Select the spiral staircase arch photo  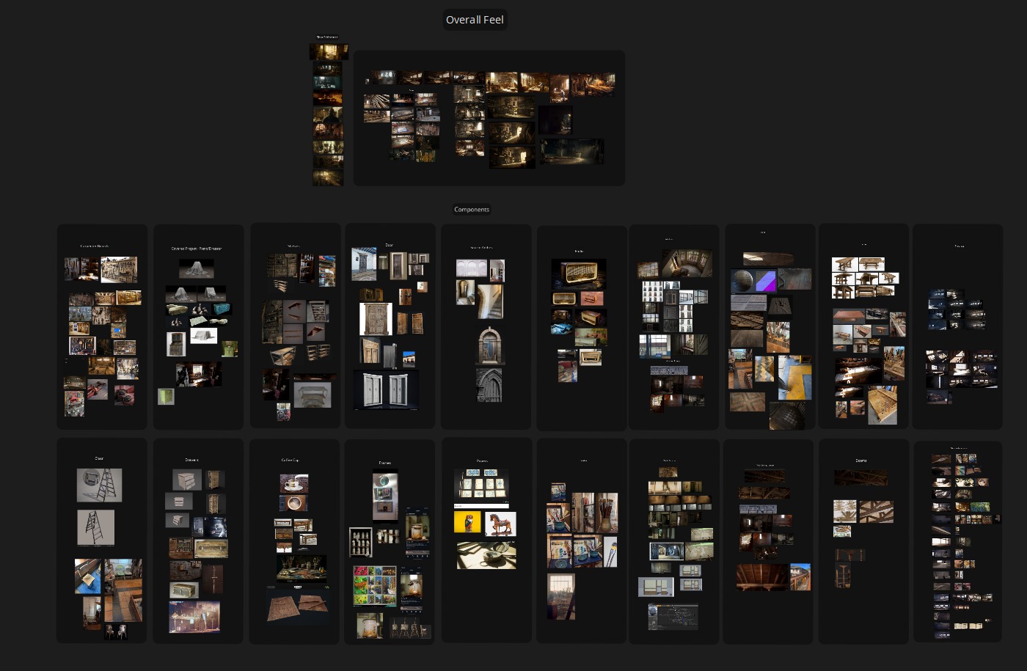click(491, 301)
